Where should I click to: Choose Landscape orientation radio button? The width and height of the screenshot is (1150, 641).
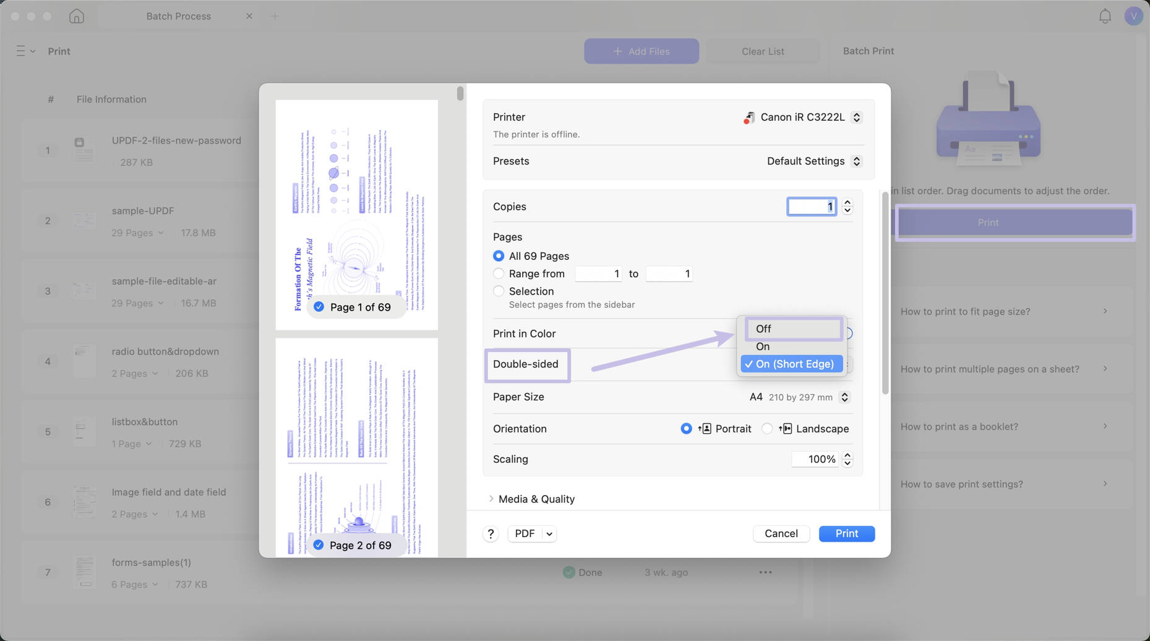(767, 429)
